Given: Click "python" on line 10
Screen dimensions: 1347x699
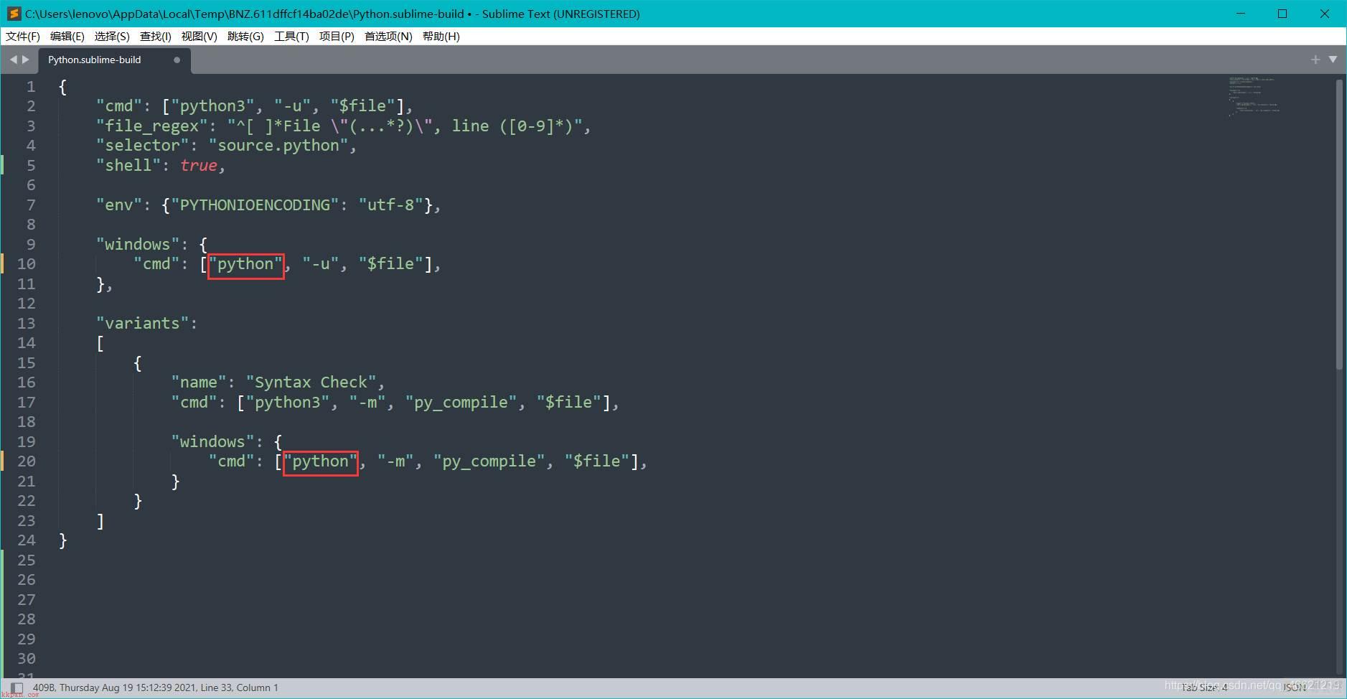Looking at the screenshot, I should (245, 264).
